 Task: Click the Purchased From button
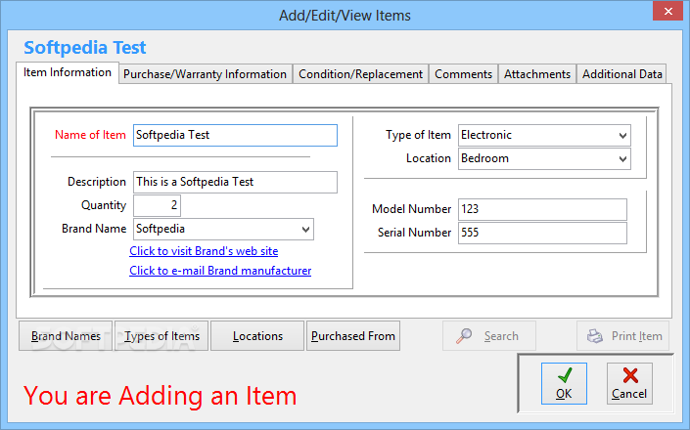353,336
